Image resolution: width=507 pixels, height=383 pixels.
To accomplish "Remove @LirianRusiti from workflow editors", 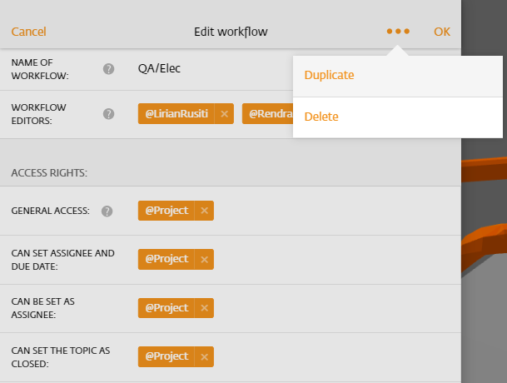I will click(224, 114).
